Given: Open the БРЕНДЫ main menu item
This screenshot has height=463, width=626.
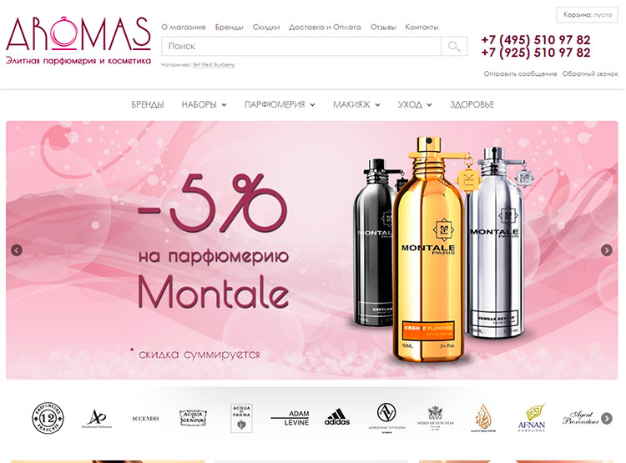Looking at the screenshot, I should pos(147,104).
